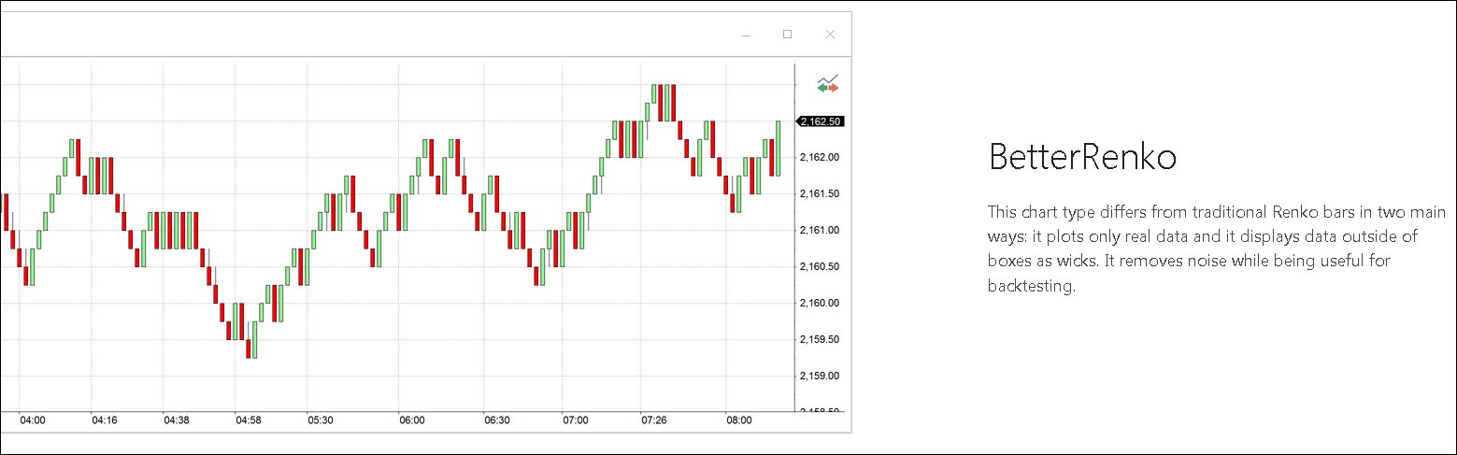1457x455 pixels.
Task: Click the 04:58 time axis label
Action: click(x=249, y=420)
